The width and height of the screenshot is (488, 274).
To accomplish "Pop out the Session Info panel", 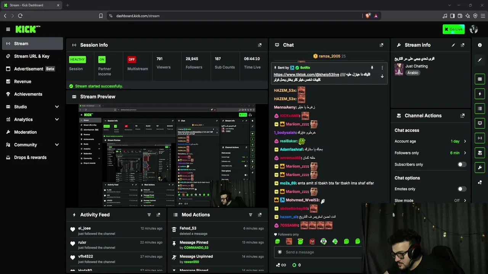I will [x=260, y=45].
